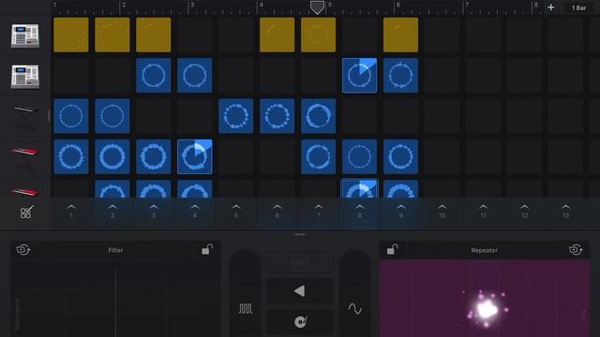
Task: Open the 1 Bar quantize setting
Action: click(x=578, y=7)
